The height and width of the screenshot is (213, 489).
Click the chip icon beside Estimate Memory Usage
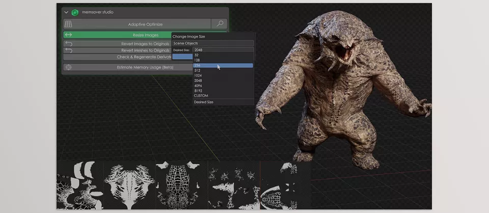pyautogui.click(x=68, y=67)
